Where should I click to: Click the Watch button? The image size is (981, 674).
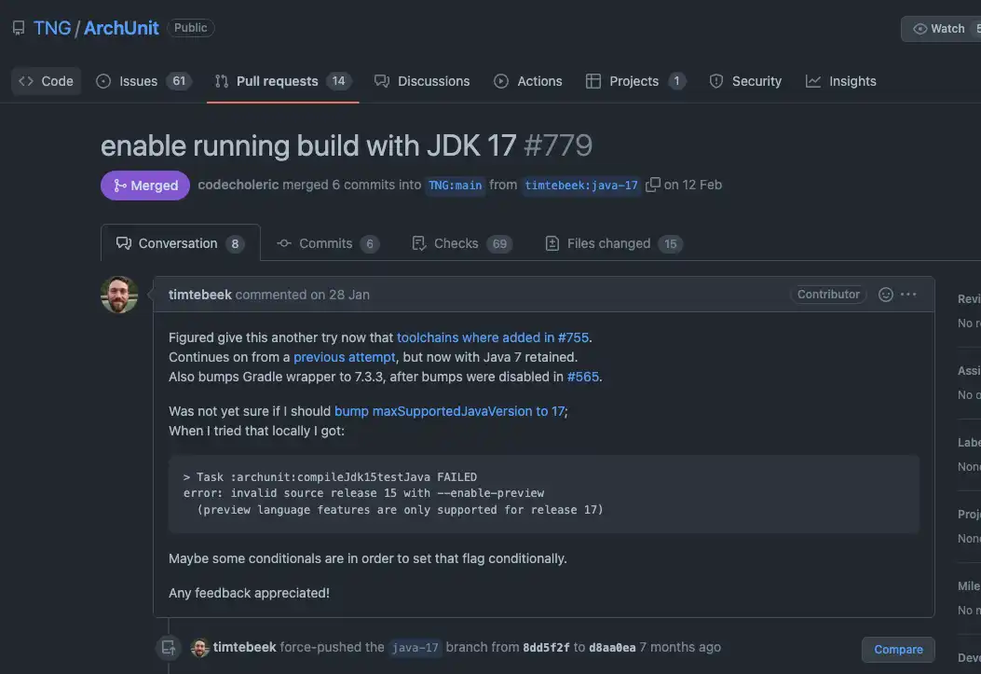pos(941,29)
